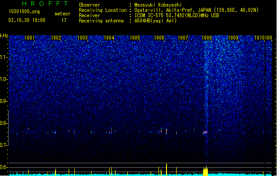Click the HROFFT title text
Image resolution: width=277 pixels, height=176 pixels.
pyautogui.click(x=45, y=4)
